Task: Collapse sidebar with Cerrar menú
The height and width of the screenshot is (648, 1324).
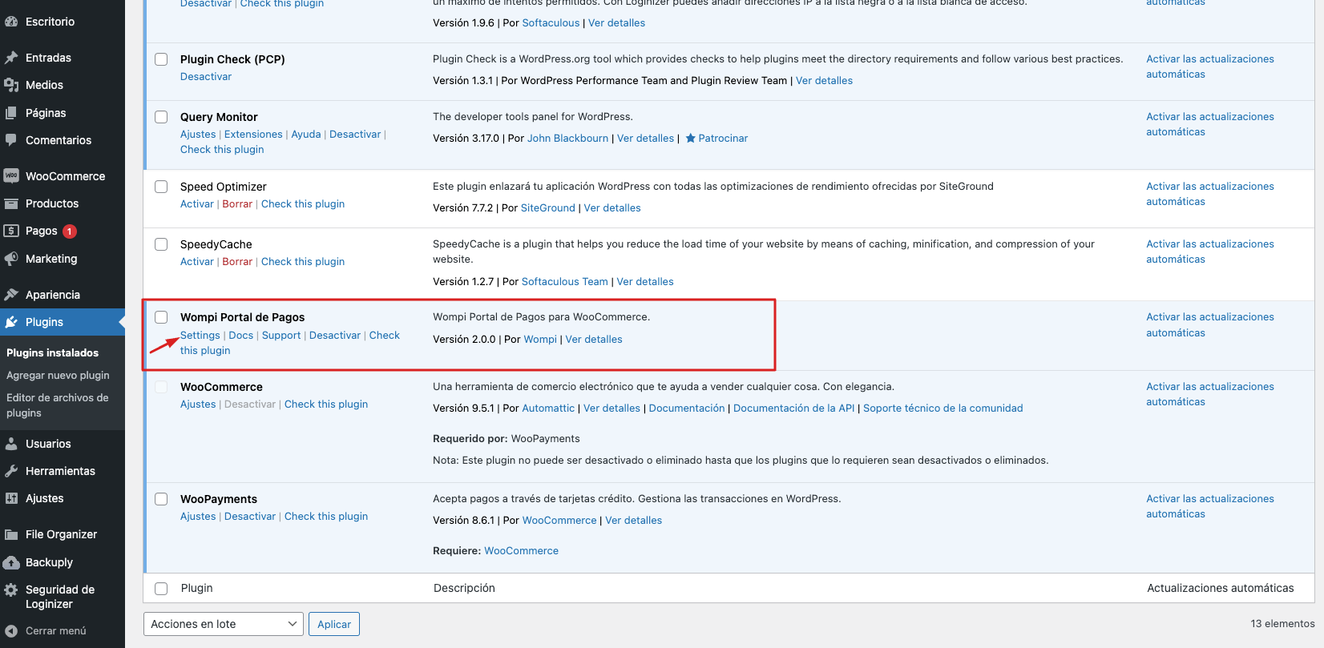Action: (x=55, y=630)
